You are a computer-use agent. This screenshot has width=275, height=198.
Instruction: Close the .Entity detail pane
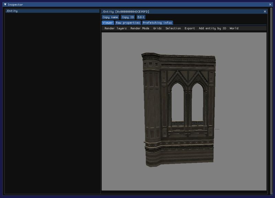[x=265, y=11]
